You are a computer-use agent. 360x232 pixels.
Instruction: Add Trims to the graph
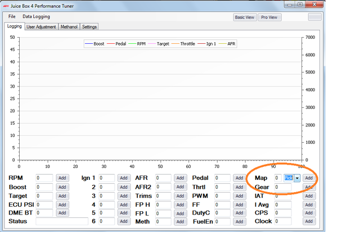[180, 196]
